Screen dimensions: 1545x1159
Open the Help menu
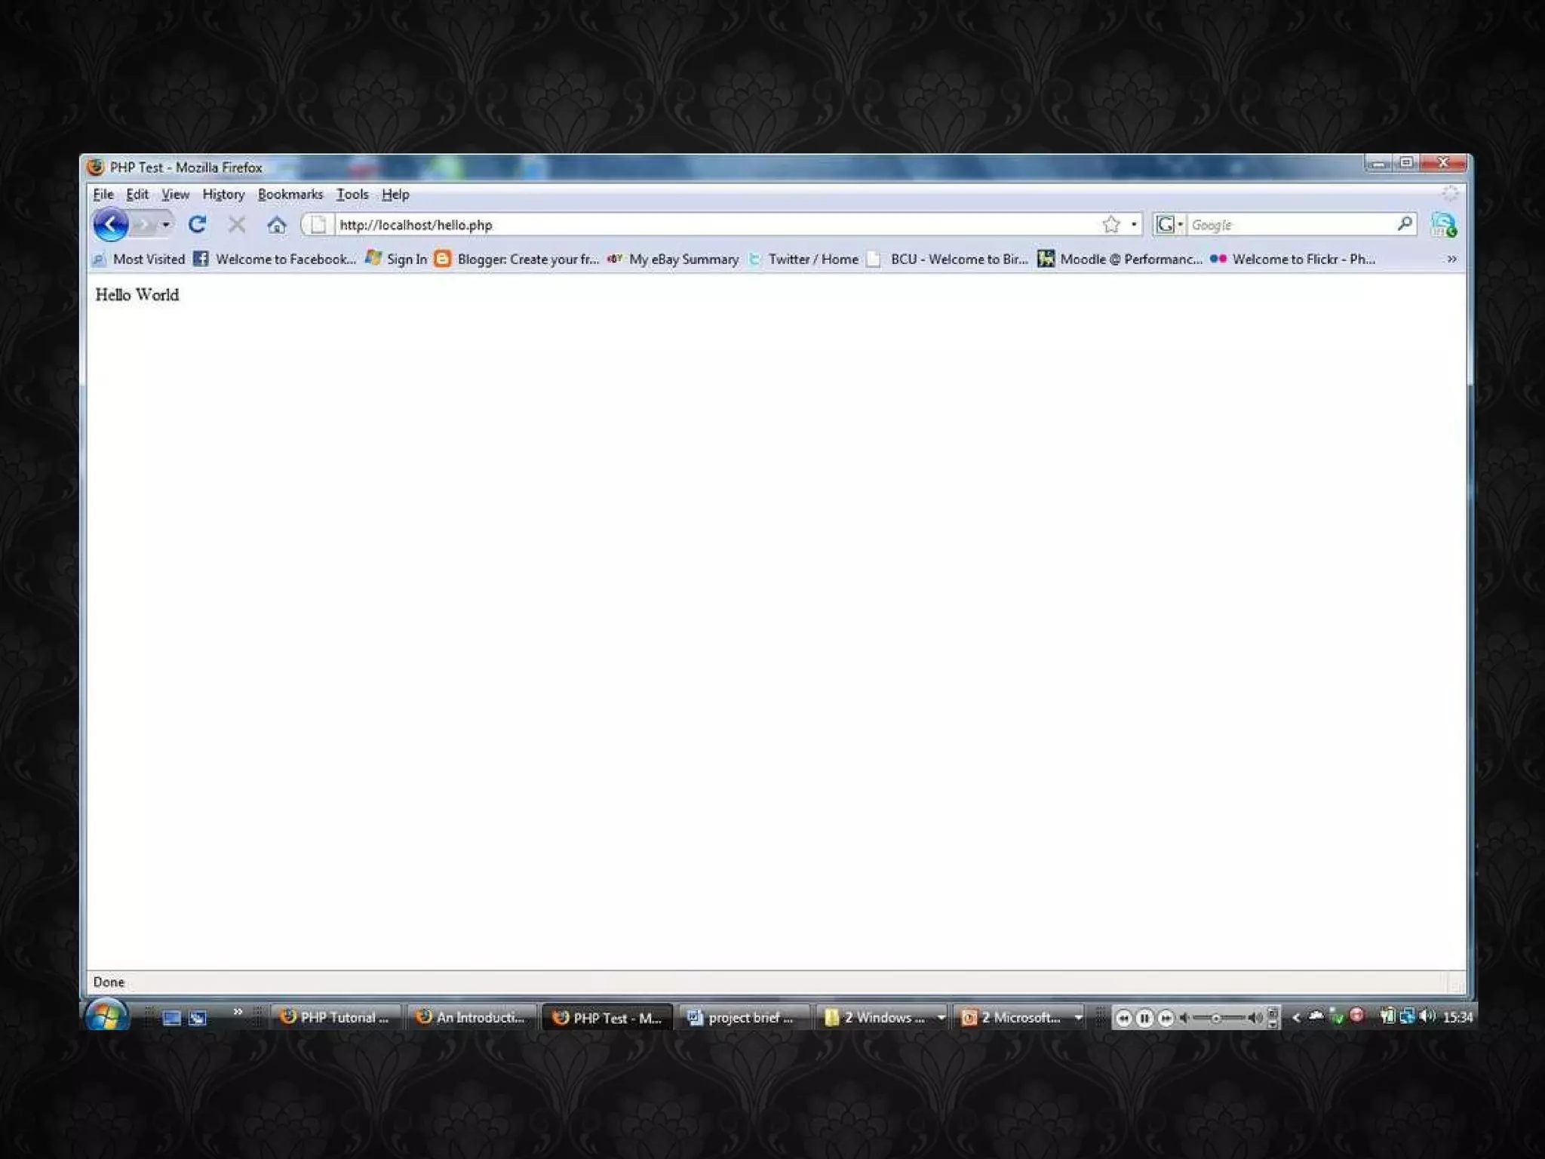pyautogui.click(x=395, y=195)
